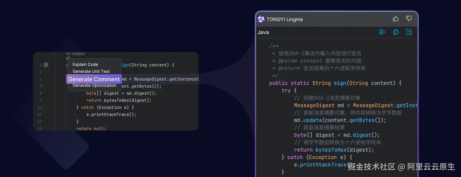
Task: Click line number 11 in the gutter
Action: pos(39,115)
